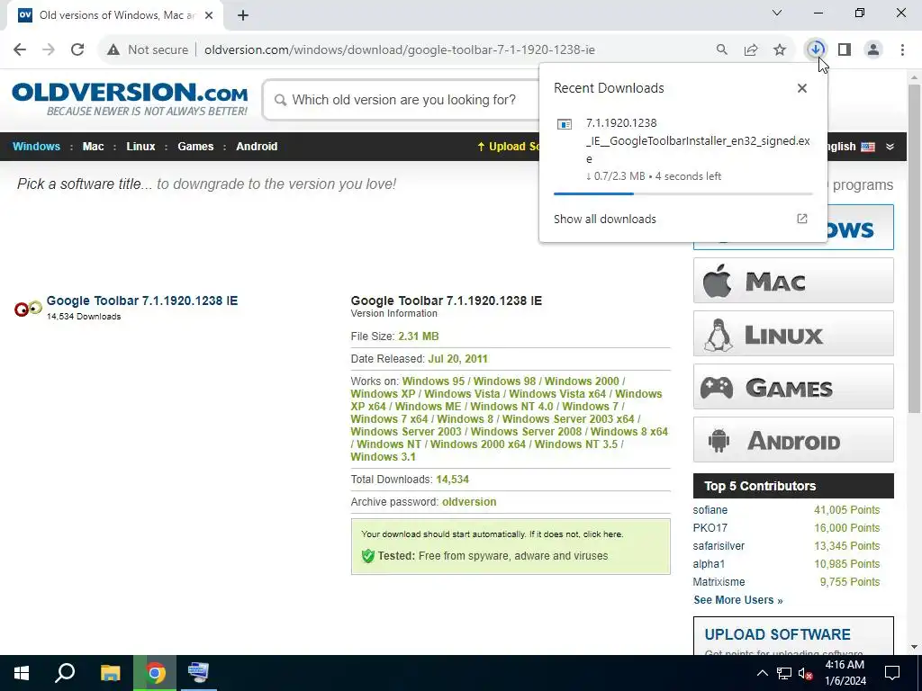Select the Linux nav menu item
Screen dimensions: 922x691
pos(140,147)
